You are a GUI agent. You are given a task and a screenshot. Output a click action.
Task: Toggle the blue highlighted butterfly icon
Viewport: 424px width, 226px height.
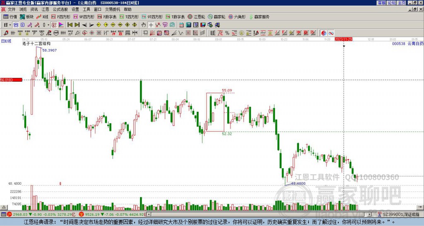[x=16, y=25]
